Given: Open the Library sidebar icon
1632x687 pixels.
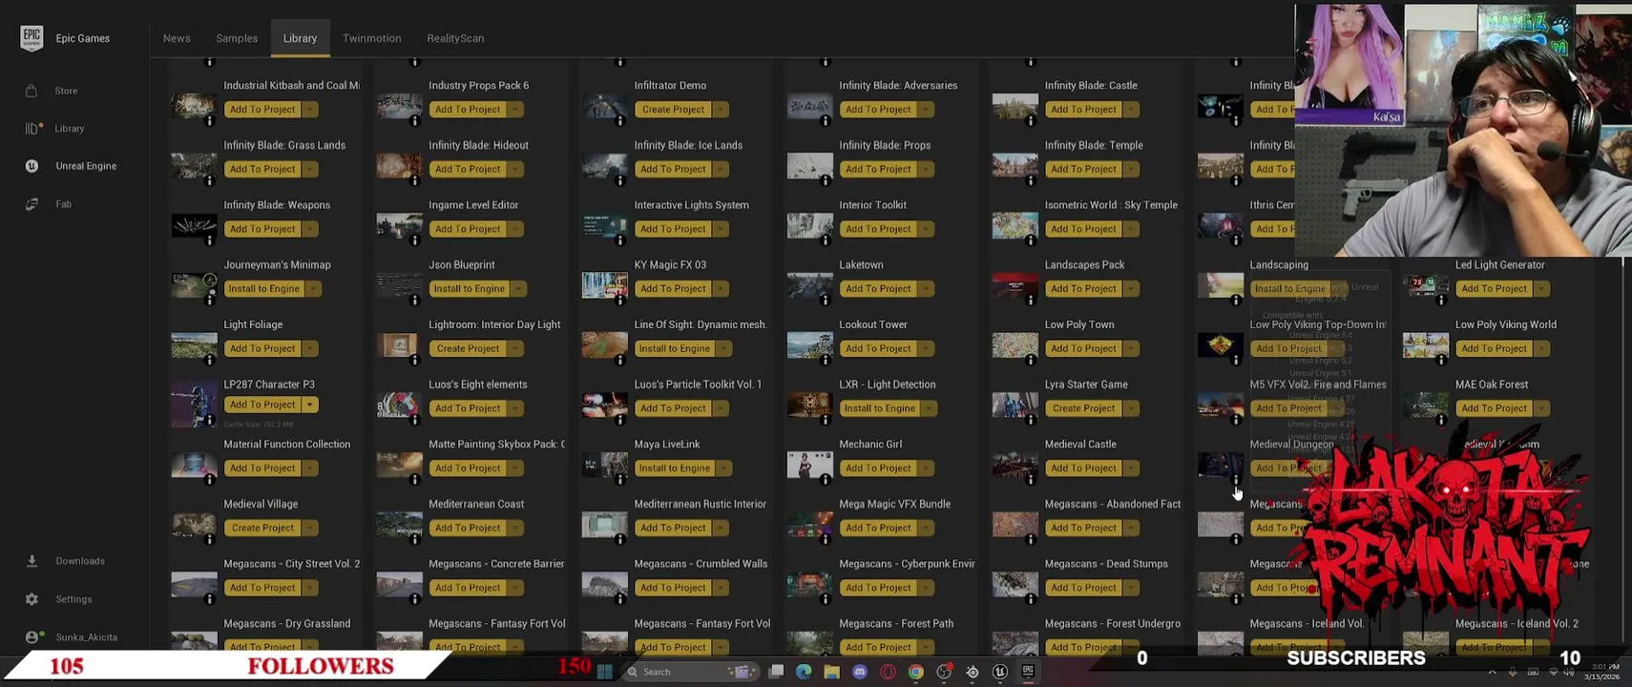Looking at the screenshot, I should pyautogui.click(x=31, y=128).
